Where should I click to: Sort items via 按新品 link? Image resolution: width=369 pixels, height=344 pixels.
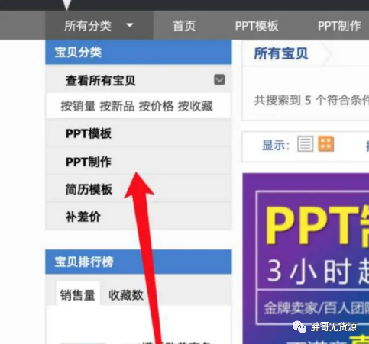coord(117,106)
